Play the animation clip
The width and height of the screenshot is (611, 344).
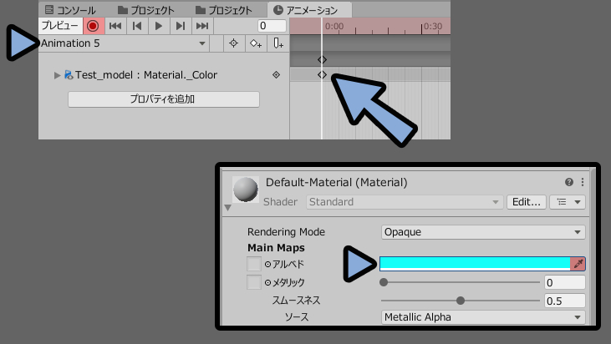pos(159,26)
